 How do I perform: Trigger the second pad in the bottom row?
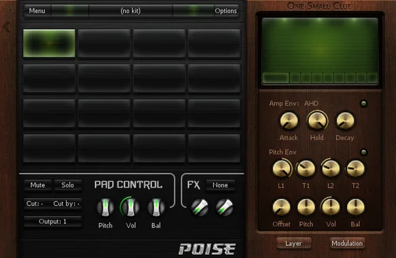point(104,148)
